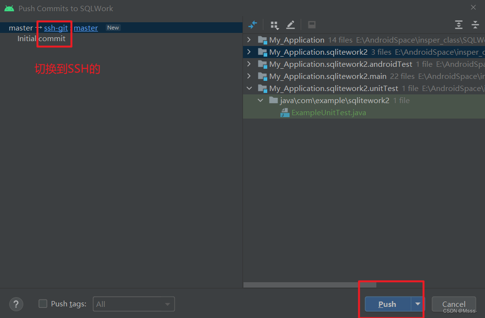This screenshot has width=485, height=318.
Task: Select the My_Application.sqlitework2.main row
Action: coord(364,76)
